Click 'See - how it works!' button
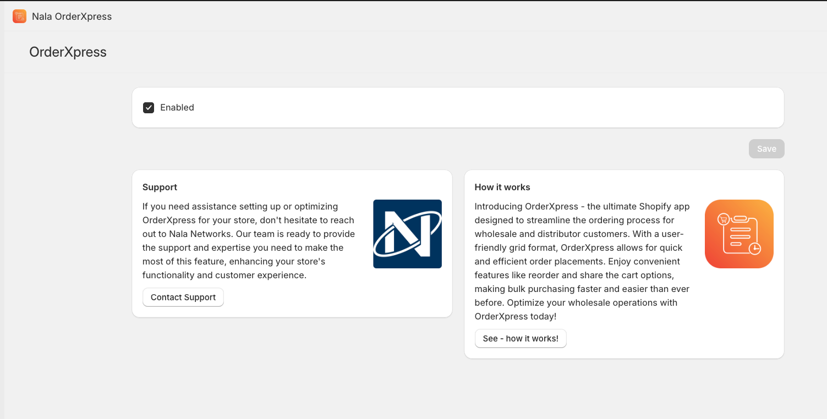827x419 pixels. [x=521, y=339]
